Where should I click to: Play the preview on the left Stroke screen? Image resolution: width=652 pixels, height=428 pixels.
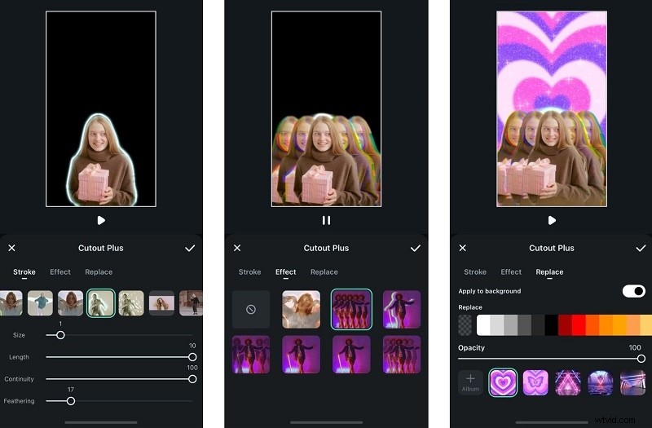pyautogui.click(x=101, y=220)
